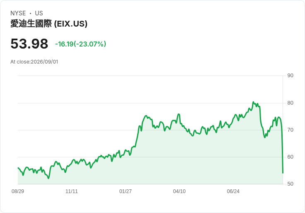305x213 pixels.
Task: Click the 04/10 date axis label
Action: [x=179, y=191]
